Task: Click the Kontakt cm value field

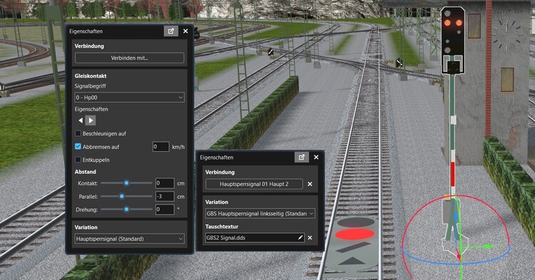Action: pyautogui.click(x=165, y=183)
